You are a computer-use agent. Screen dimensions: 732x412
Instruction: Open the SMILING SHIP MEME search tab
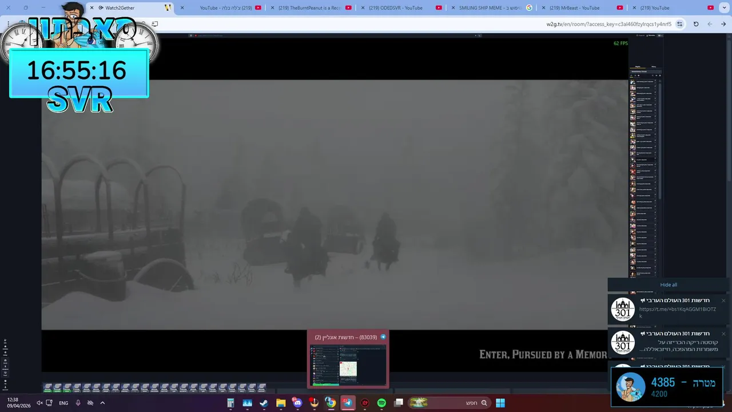coord(492,8)
